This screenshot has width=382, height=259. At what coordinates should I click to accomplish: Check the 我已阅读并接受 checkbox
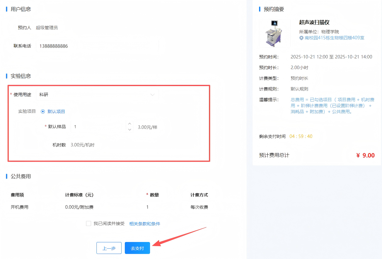(89, 223)
